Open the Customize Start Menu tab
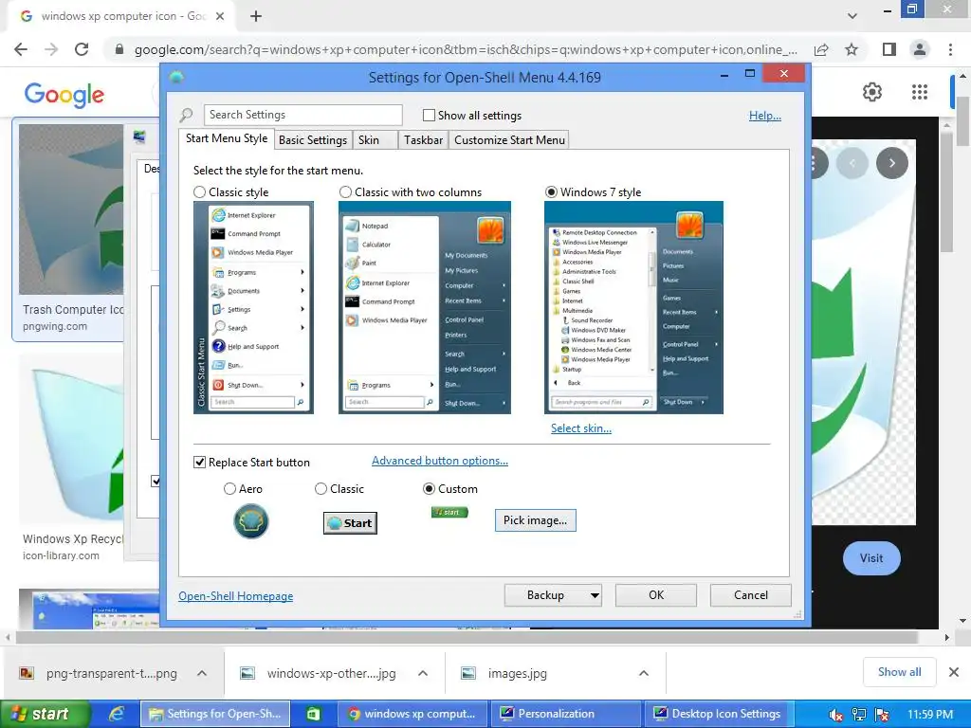971x728 pixels. tap(509, 140)
